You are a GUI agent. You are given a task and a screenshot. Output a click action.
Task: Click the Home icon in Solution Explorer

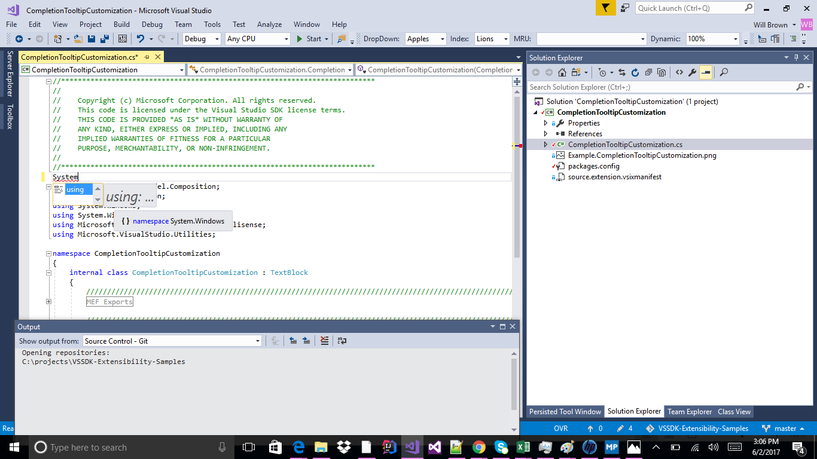click(x=562, y=72)
